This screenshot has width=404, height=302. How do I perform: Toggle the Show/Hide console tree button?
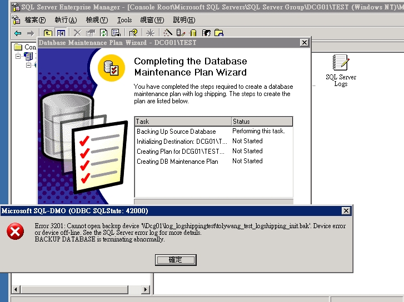pos(61,33)
